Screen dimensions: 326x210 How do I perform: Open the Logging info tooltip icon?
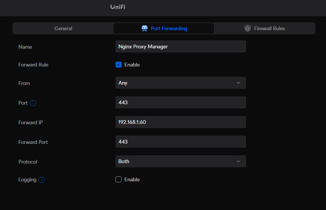click(42, 180)
